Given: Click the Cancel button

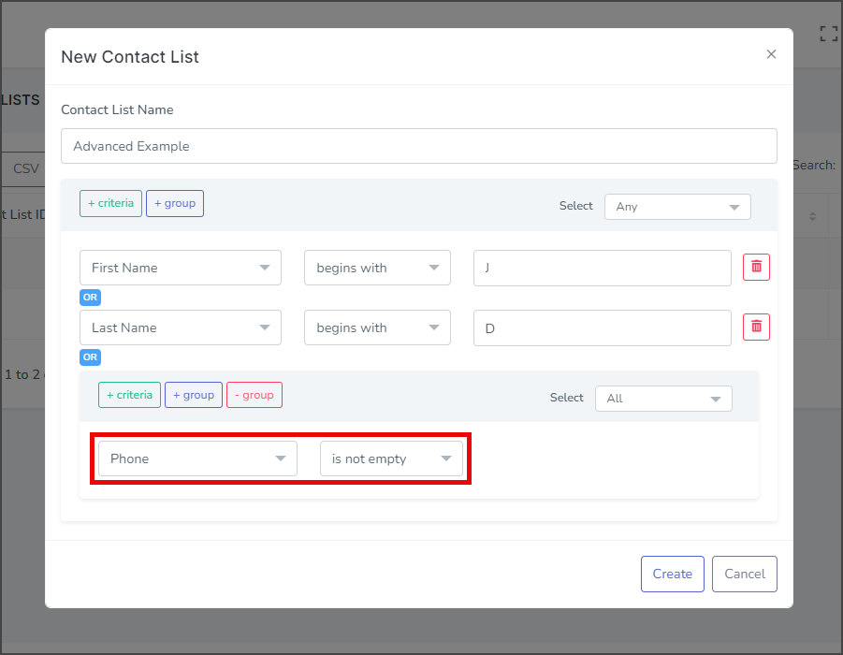Looking at the screenshot, I should pos(745,574).
